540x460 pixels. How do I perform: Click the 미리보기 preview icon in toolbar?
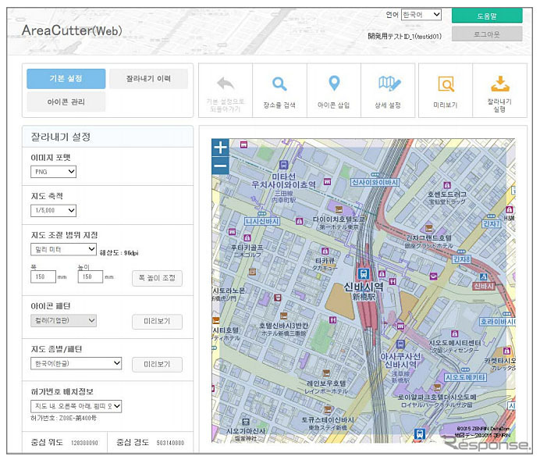(x=446, y=84)
